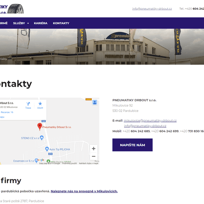
Task: Open the map Podmínky použití link
Action: point(70,163)
